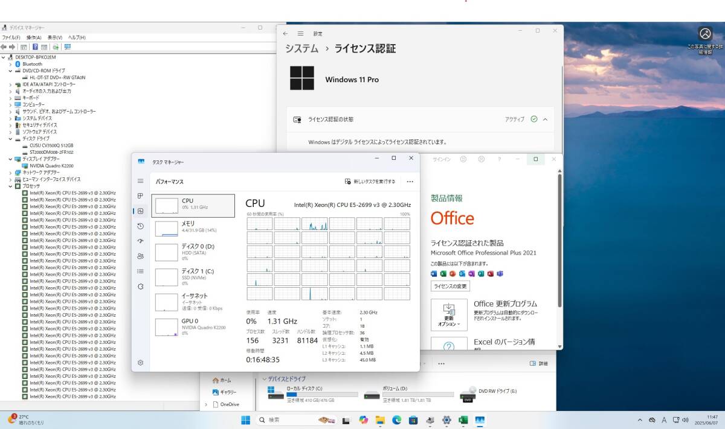Select the ディスク 0 (D:) performance tab
Image resolution: width=725 pixels, height=429 pixels.
pos(193,252)
